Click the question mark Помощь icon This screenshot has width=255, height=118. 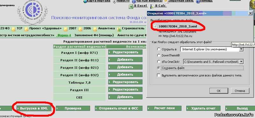click(198, 2)
